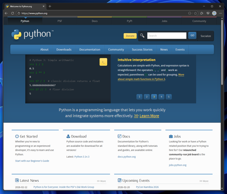Click the scrollbar down arrow
The width and height of the screenshot is (227, 194).
pos(222,189)
